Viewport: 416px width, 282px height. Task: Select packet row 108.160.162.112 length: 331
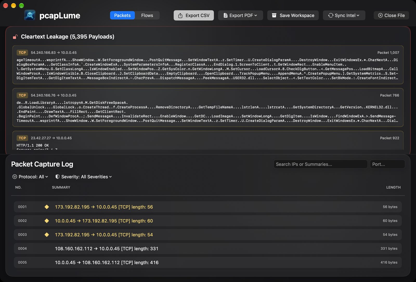(208, 248)
